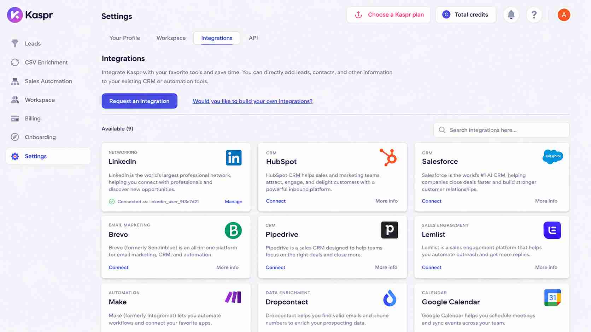
Task: Connect the Brevo integration
Action: pos(118,267)
